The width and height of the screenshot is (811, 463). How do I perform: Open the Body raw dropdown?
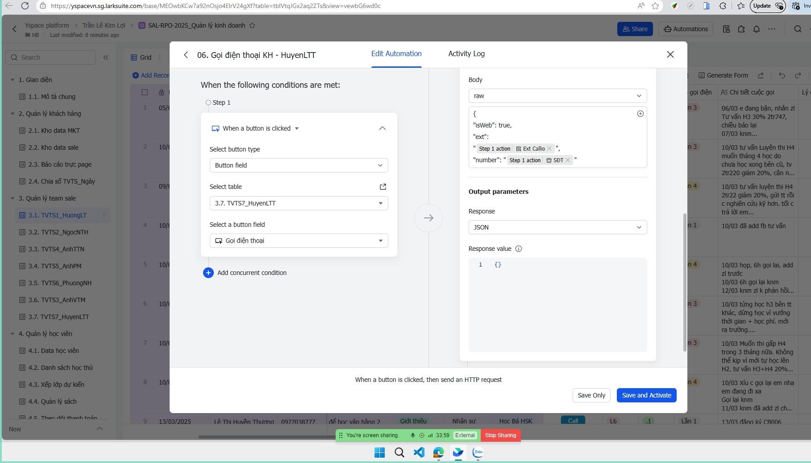tap(557, 96)
